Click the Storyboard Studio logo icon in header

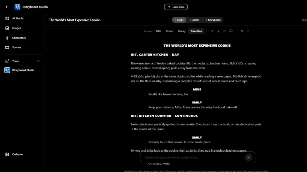17,7
